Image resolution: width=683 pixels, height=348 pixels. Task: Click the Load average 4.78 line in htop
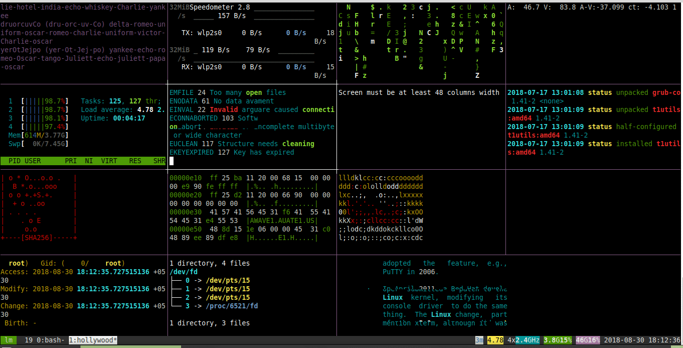click(x=123, y=109)
